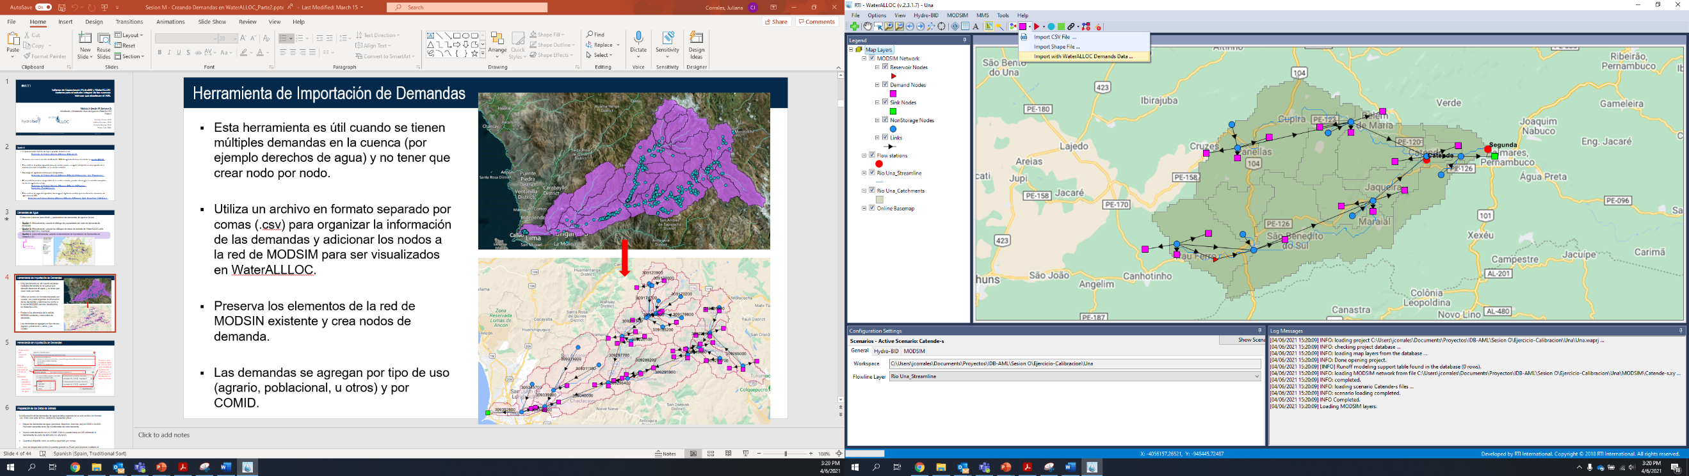This screenshot has height=476, width=1689.
Task: Collapse the Map Layers tree node
Action: 851,50
